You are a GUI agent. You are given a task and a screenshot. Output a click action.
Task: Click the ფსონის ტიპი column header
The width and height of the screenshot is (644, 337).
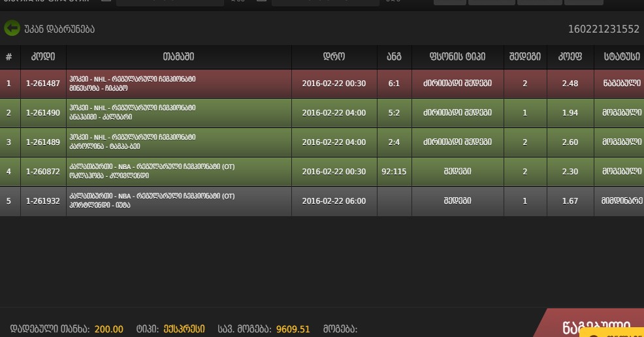[x=458, y=57]
